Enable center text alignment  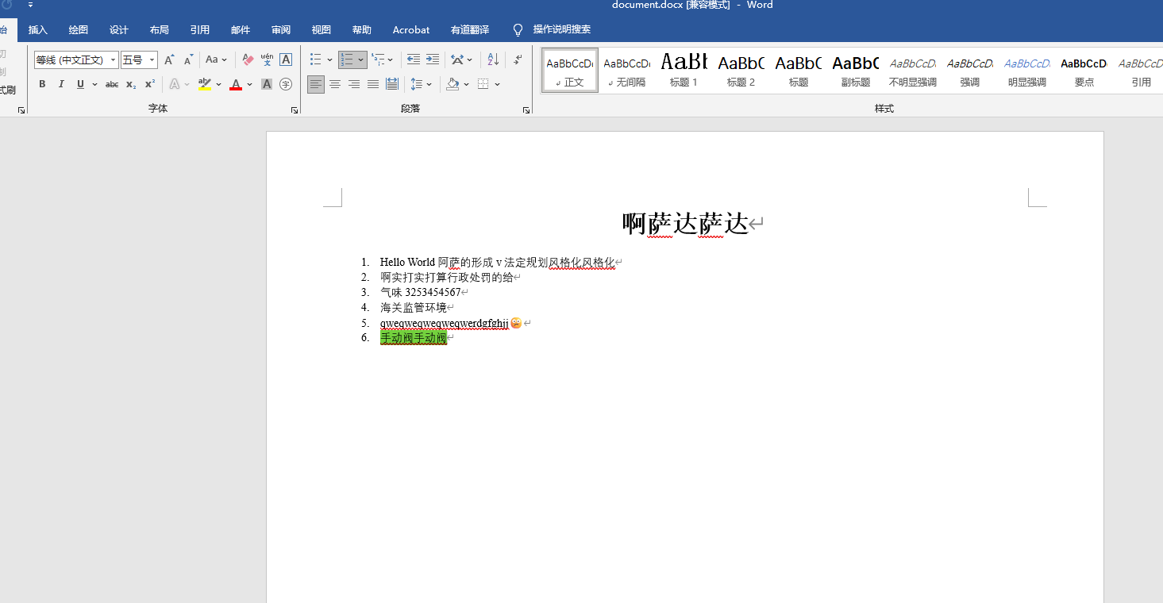(334, 83)
